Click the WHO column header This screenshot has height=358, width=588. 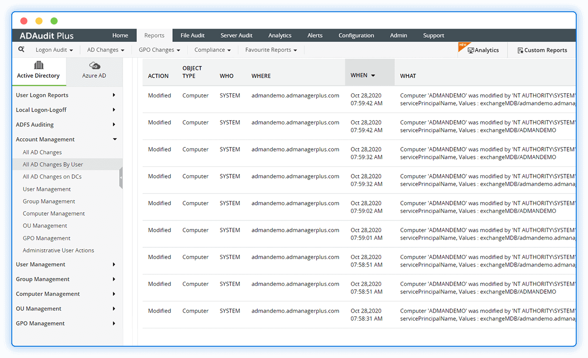click(x=227, y=76)
